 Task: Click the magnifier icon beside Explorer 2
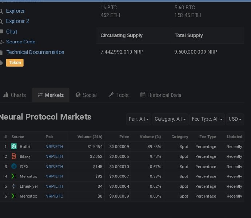1,22
